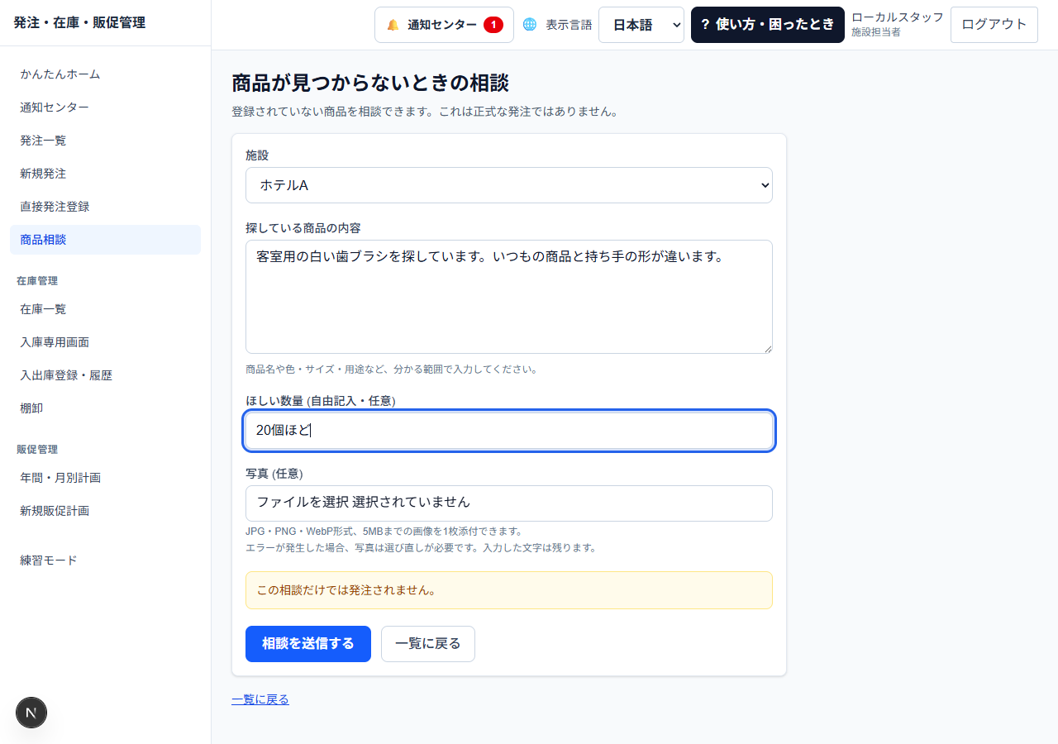Viewport: 1058px width, 744px height.
Task: Expand the 施設 ホテルA dropdown
Action: tap(509, 185)
